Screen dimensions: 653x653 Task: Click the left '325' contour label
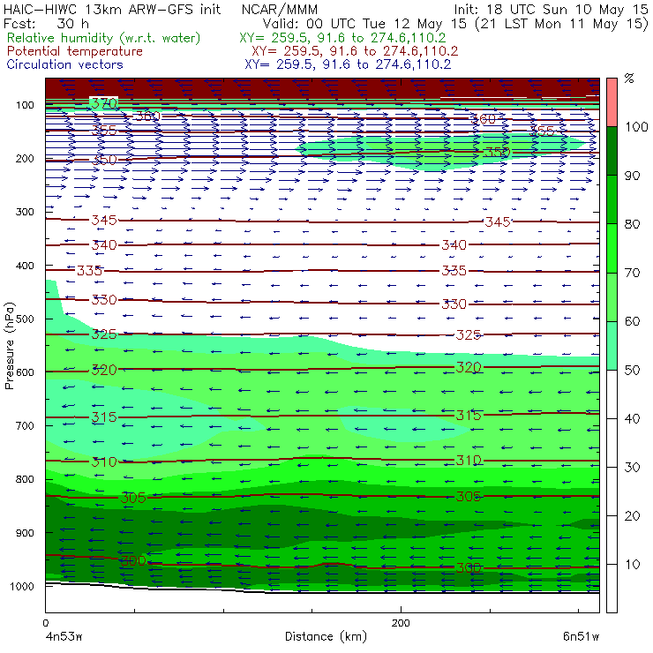tap(104, 334)
